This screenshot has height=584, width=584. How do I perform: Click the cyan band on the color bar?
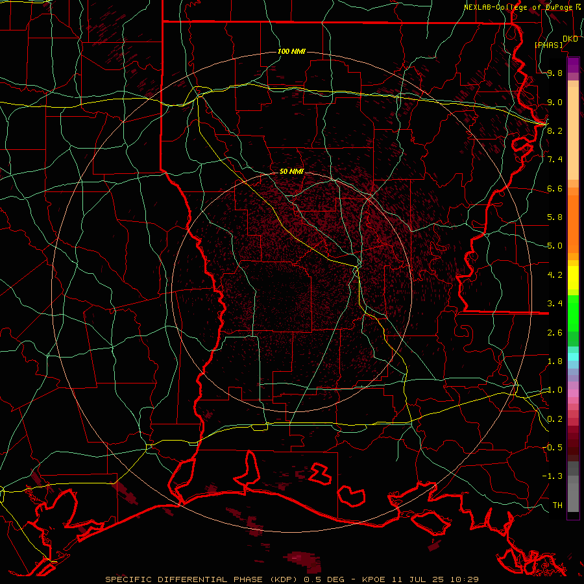[573, 356]
